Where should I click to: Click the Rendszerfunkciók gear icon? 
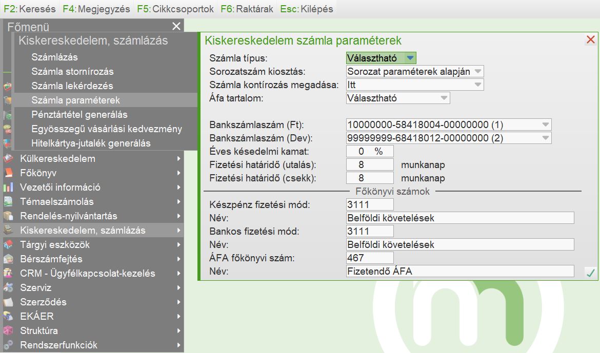8,345
